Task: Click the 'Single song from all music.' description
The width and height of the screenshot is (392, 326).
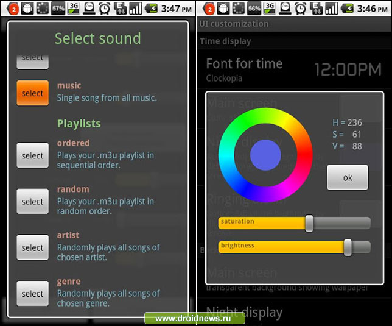Action: [x=107, y=98]
